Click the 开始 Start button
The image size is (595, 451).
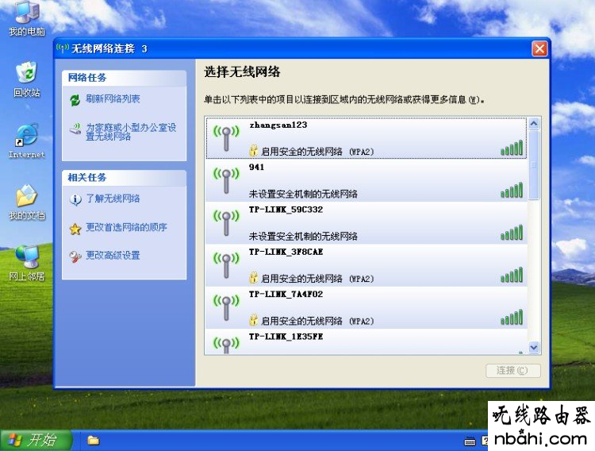pyautogui.click(x=36, y=441)
